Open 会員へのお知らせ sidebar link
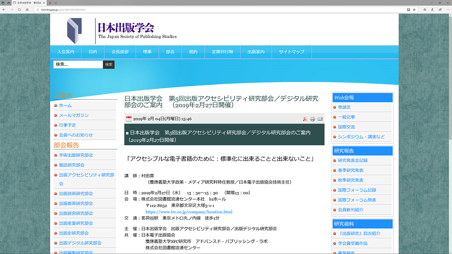This screenshot has width=452, height=254. click(x=76, y=135)
